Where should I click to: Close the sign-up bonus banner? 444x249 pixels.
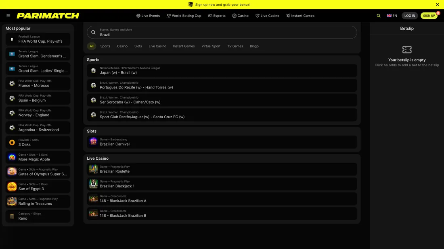tap(438, 4)
